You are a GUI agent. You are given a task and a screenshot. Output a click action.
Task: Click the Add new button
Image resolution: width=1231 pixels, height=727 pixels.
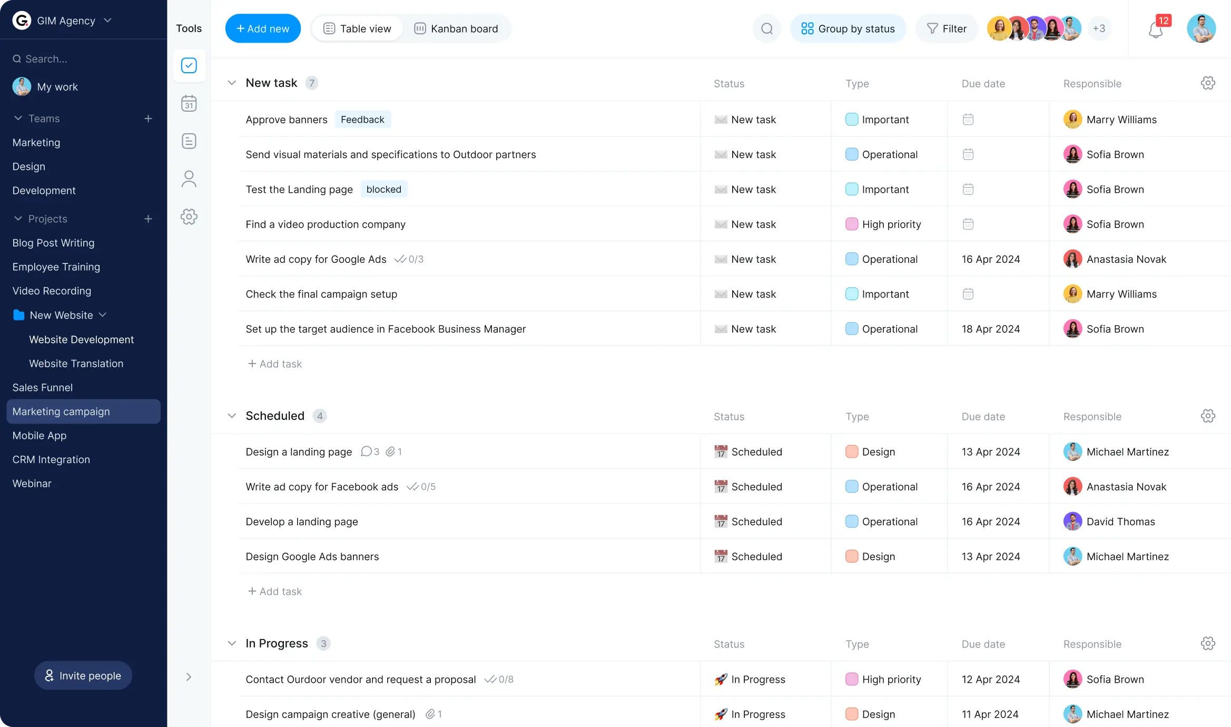(x=263, y=28)
